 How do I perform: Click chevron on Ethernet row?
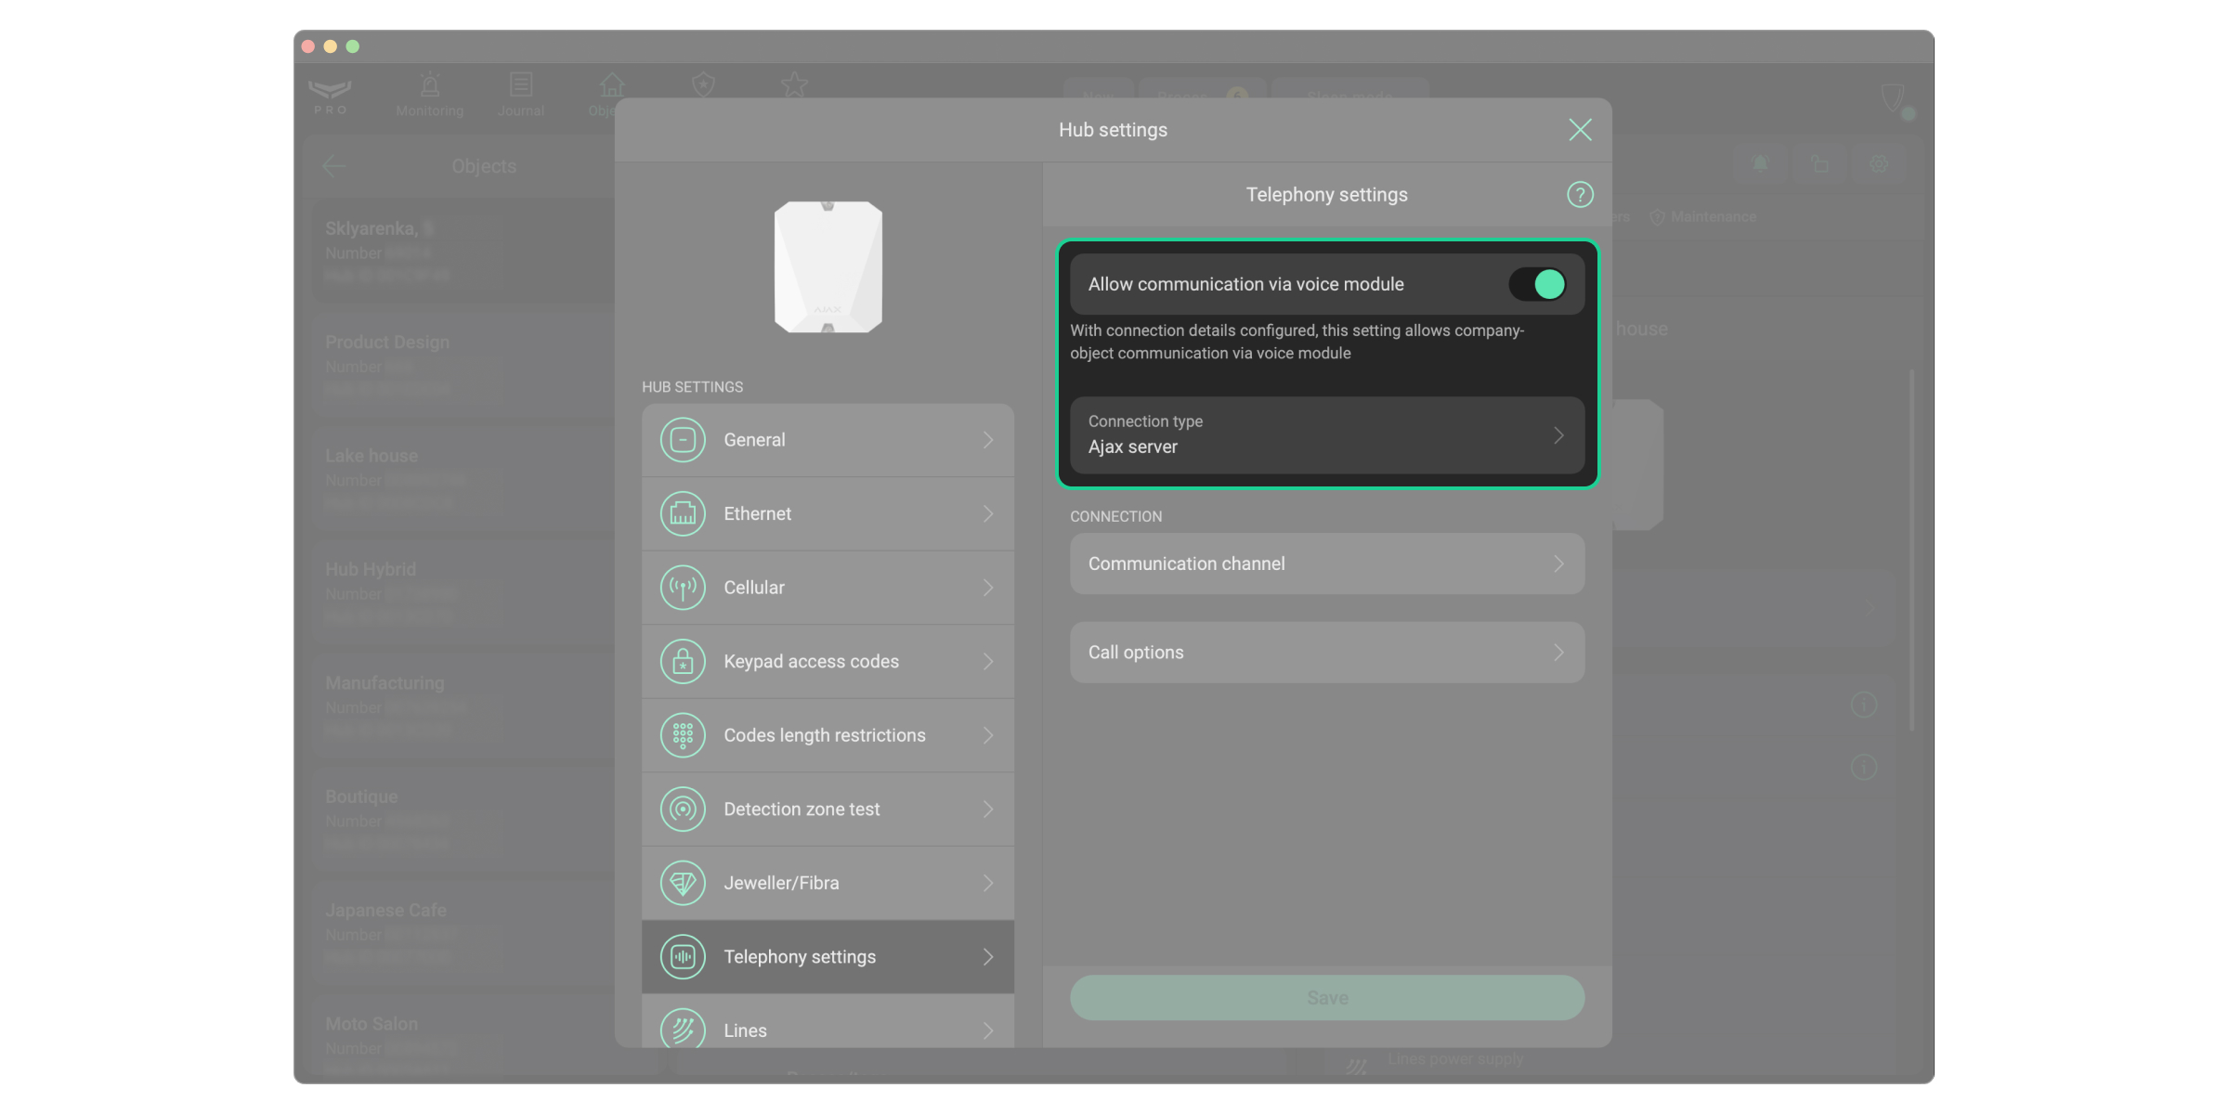coord(988,513)
